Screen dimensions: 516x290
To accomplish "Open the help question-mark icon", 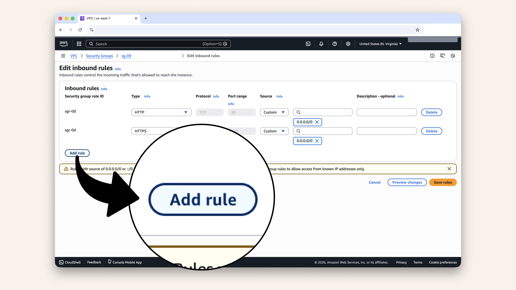I will 335,44.
